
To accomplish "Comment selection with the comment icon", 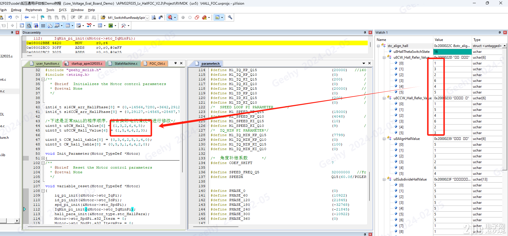I will [x=87, y=17].
